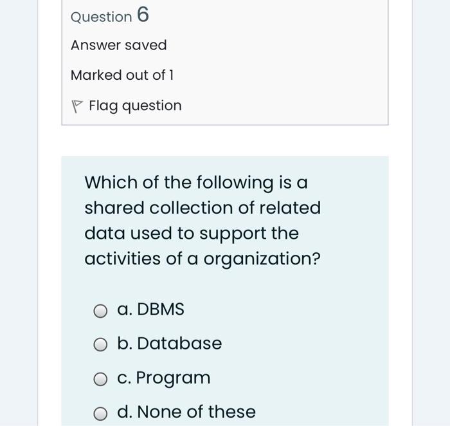Image resolution: width=450 pixels, height=426 pixels.
Task: Click the 'b. Database' answer label
Action: pos(169,344)
